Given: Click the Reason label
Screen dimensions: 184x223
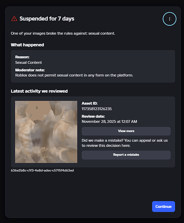Looking at the screenshot, I should 22,57.
